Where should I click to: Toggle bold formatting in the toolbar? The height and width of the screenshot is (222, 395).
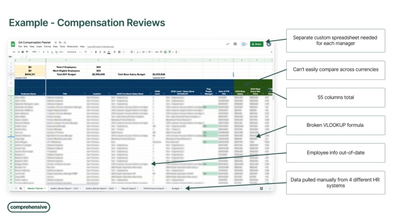click(x=96, y=52)
